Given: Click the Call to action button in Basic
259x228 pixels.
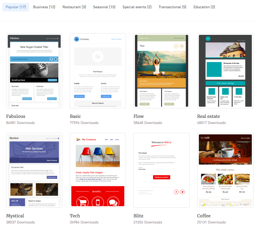Looking at the screenshot, I should [79, 96].
